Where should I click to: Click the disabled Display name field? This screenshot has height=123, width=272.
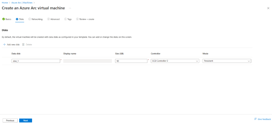tap(88, 61)
